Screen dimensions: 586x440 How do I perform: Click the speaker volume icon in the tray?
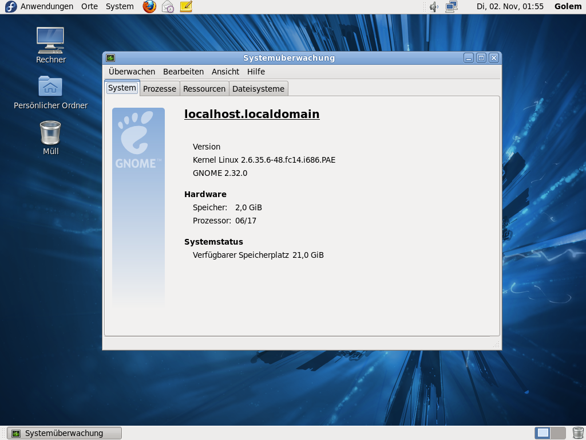click(434, 6)
